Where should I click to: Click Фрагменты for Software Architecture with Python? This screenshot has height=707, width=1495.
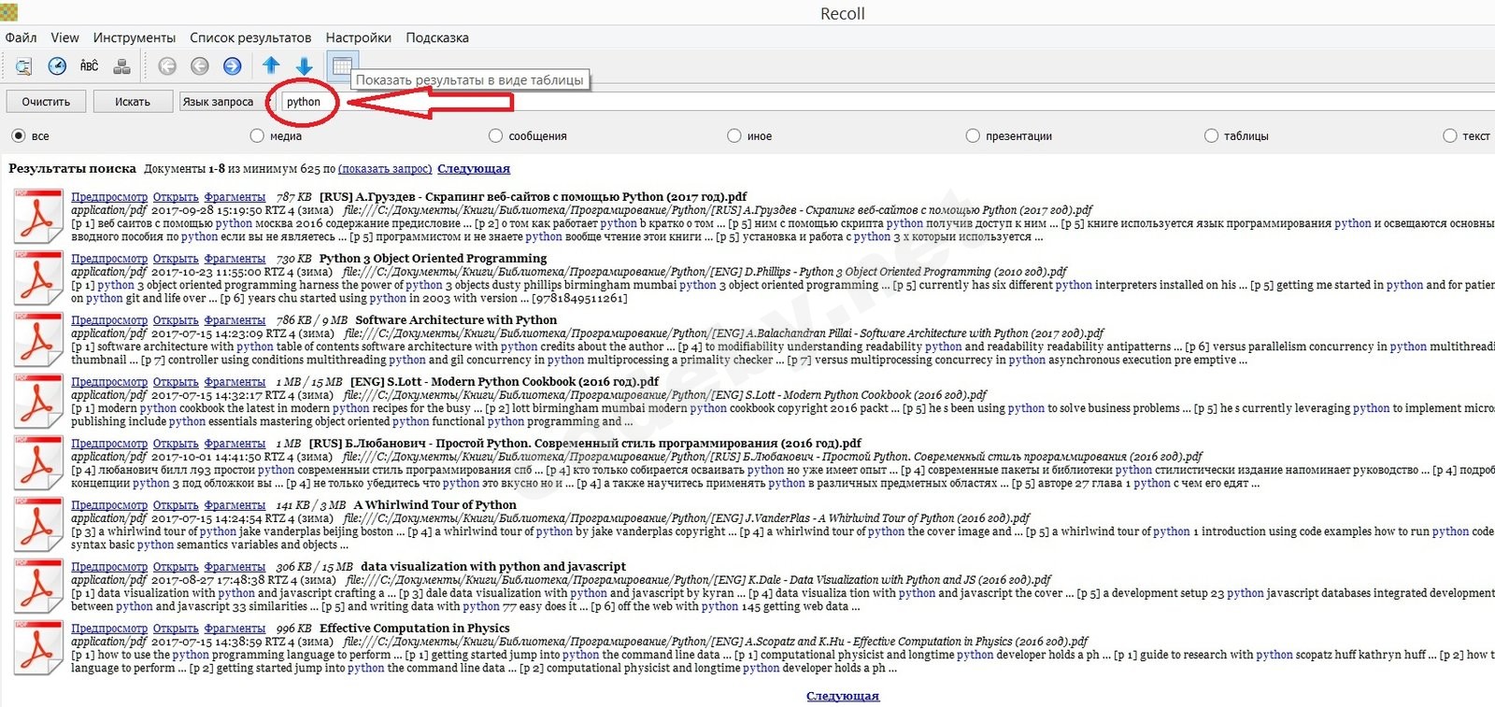tap(235, 320)
